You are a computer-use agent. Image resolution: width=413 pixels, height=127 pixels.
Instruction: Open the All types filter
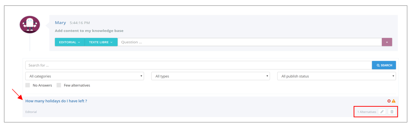210,76
